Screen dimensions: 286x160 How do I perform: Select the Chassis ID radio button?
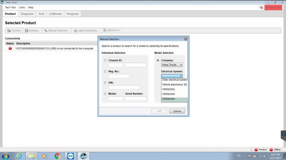tap(105, 60)
